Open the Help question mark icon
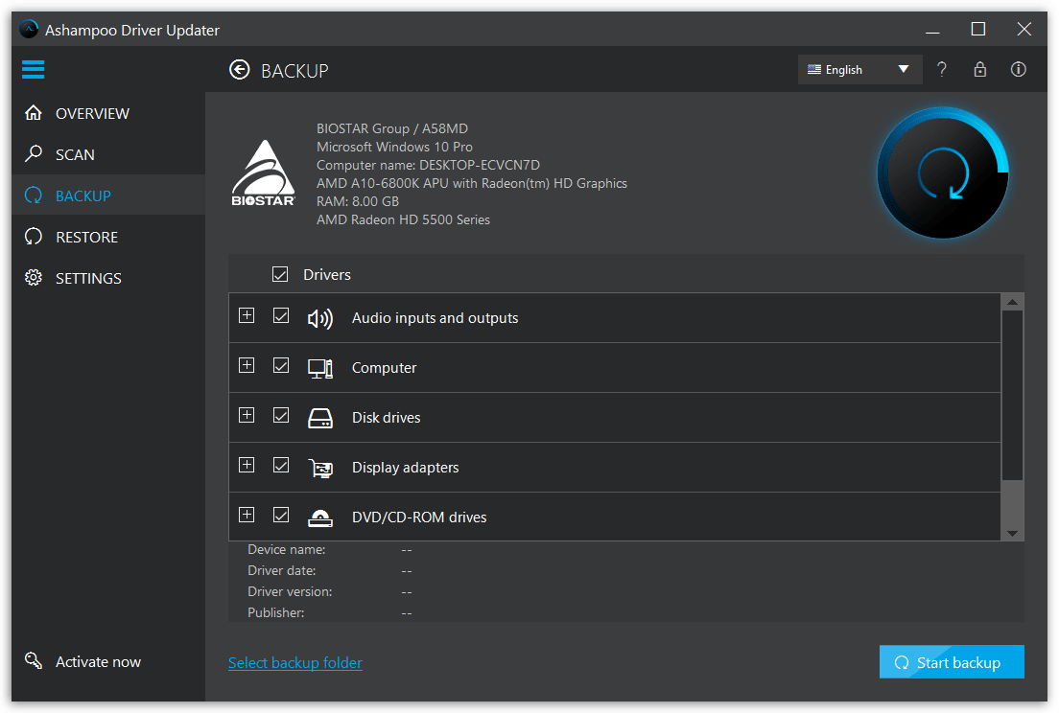The height and width of the screenshot is (713, 1059). [941, 69]
